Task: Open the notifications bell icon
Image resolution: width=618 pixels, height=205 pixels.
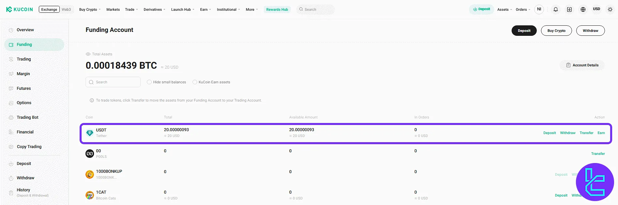Action: tap(556, 9)
